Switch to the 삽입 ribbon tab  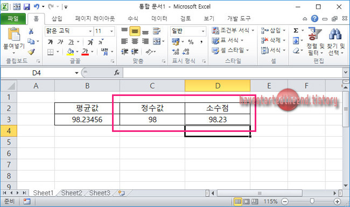coord(57,19)
